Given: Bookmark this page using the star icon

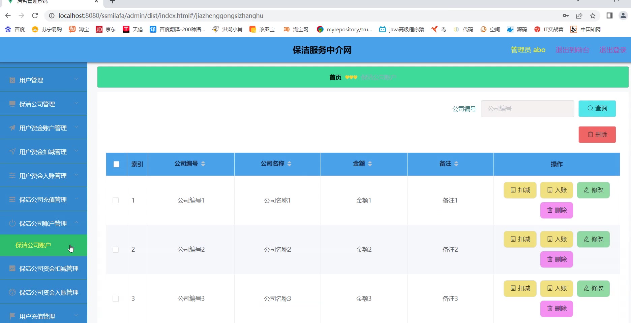Looking at the screenshot, I should click(x=593, y=15).
